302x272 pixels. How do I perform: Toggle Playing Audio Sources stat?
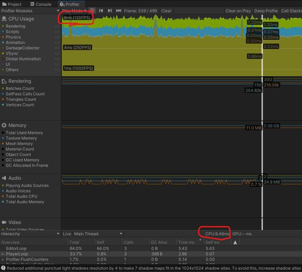coord(3,185)
